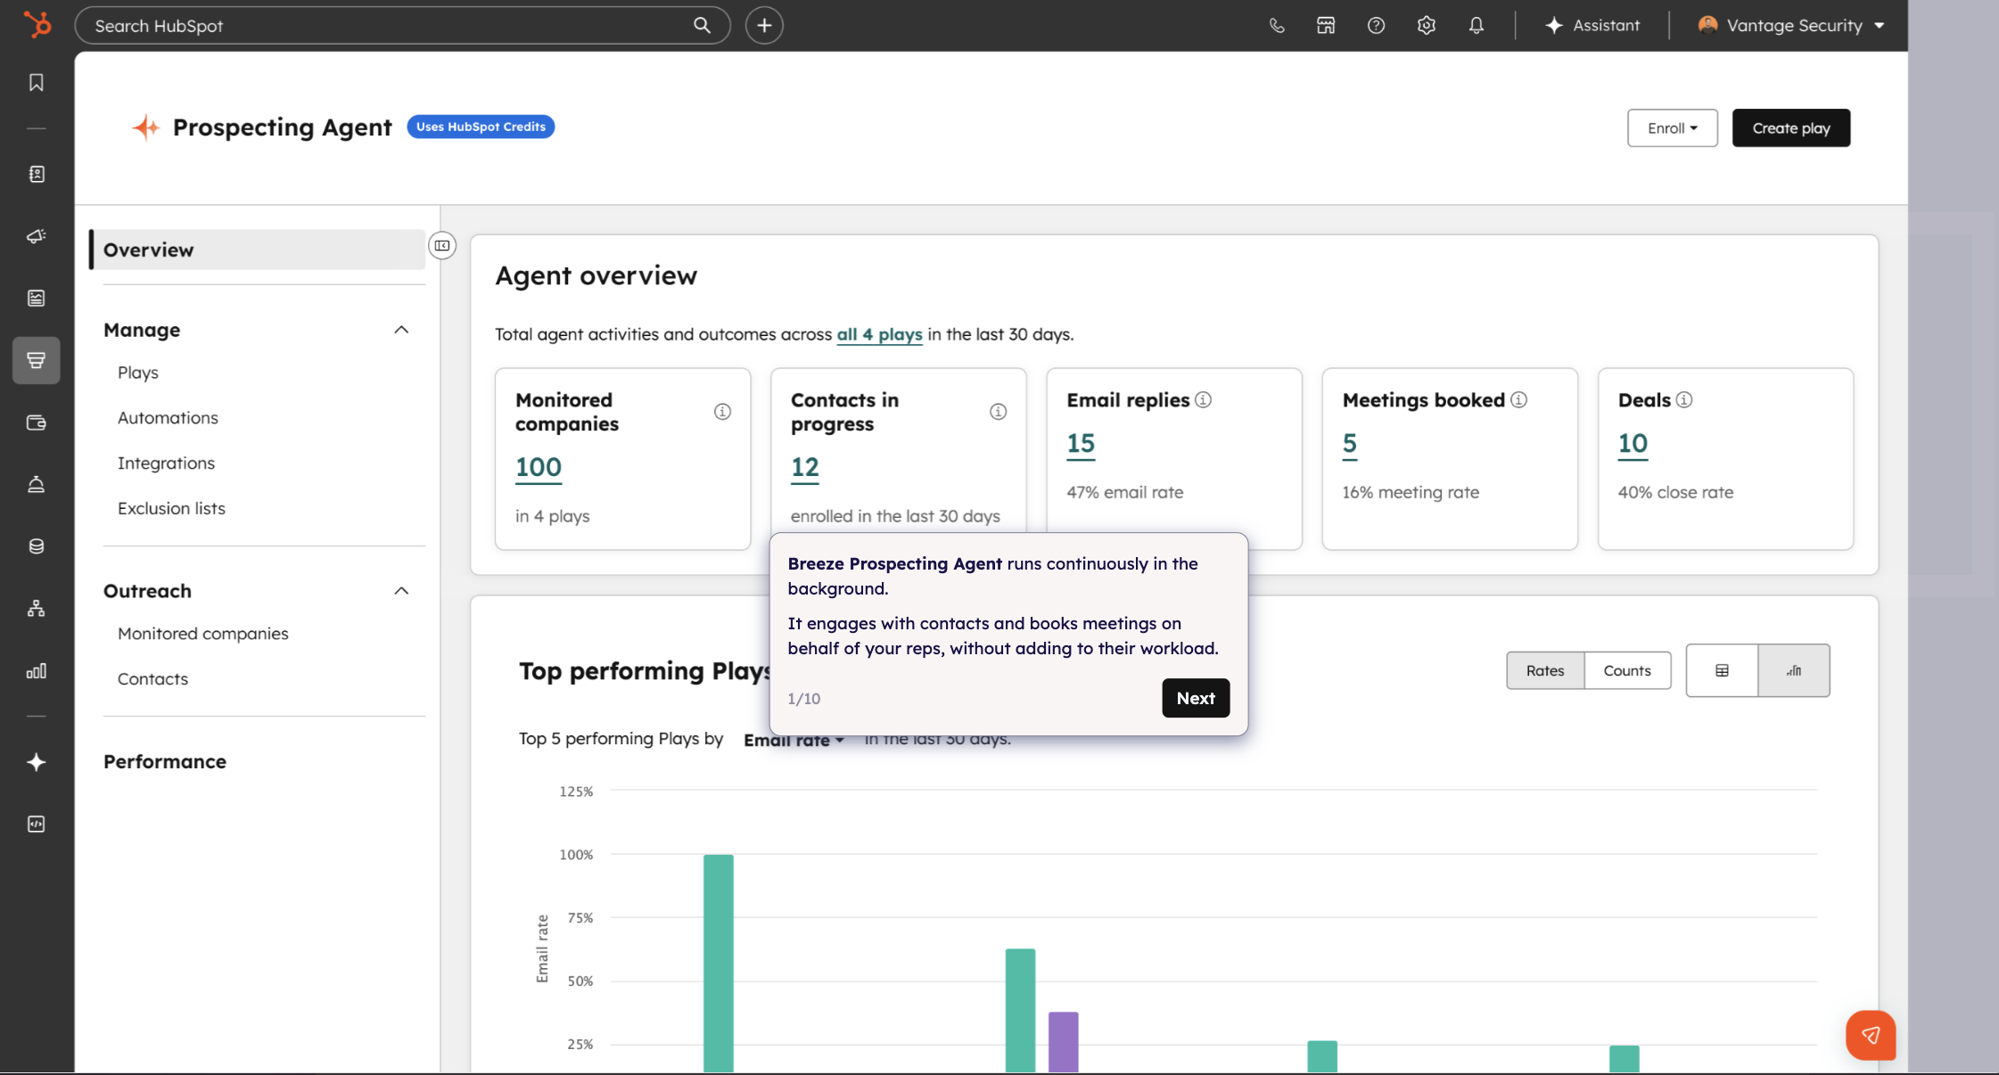
Task: Click the '47% email rate' text
Action: point(1125,492)
